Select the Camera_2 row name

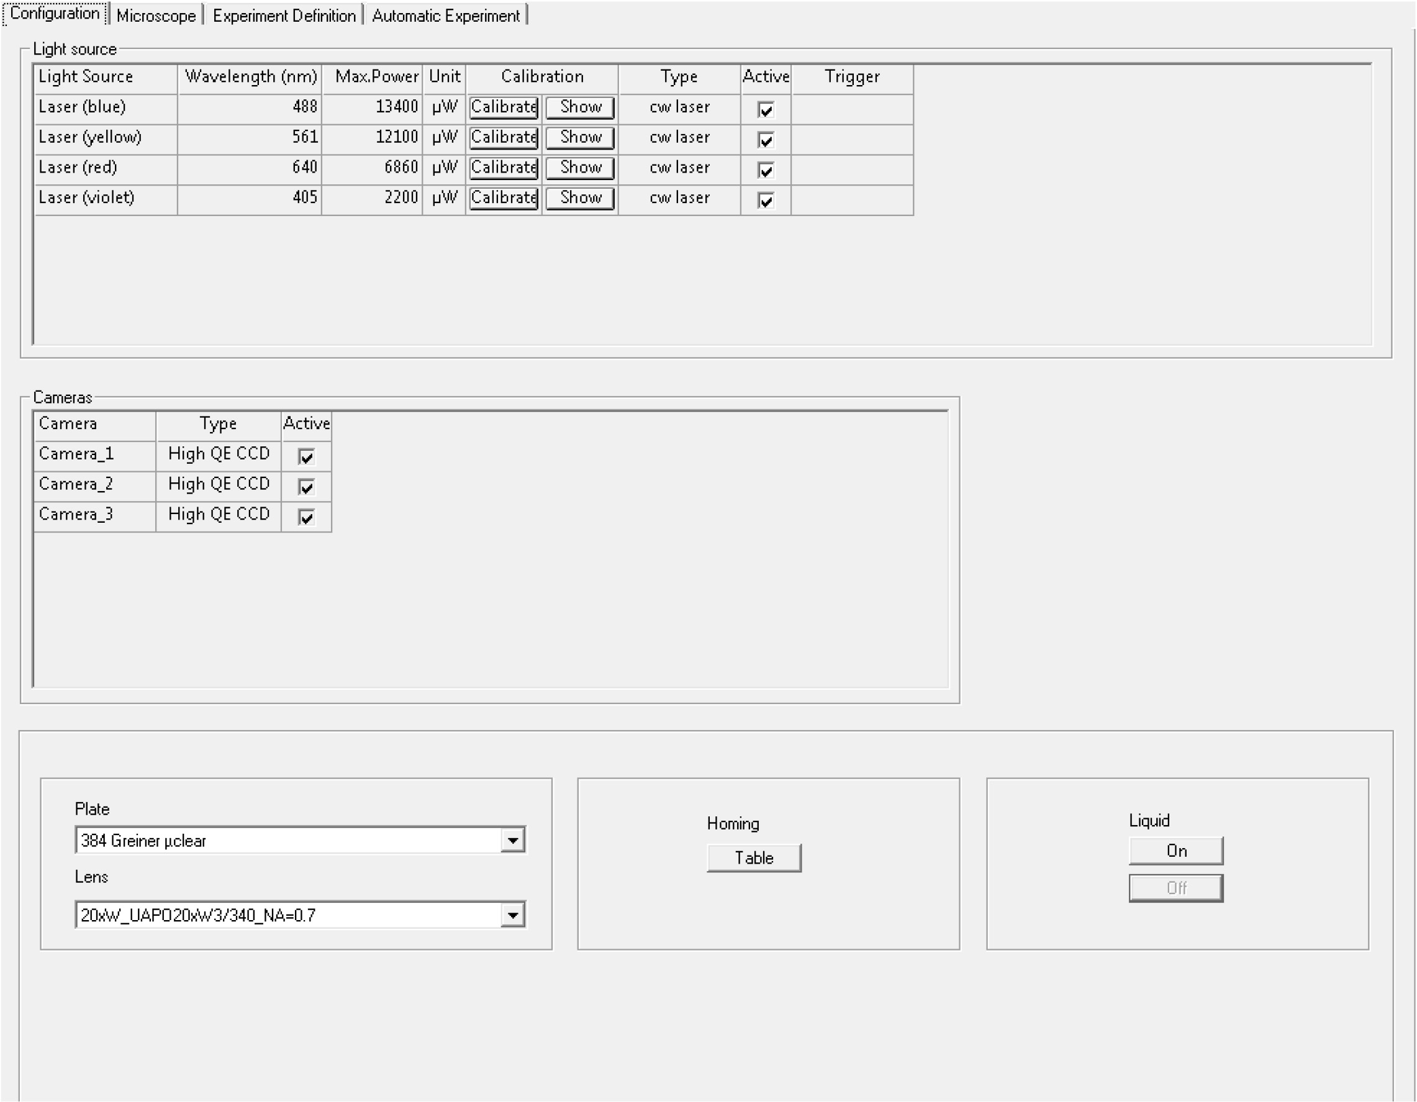pyautogui.click(x=76, y=484)
